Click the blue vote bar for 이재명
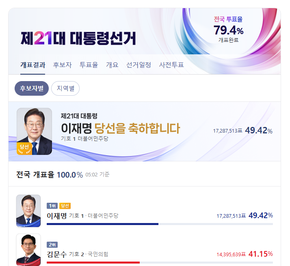This screenshot has height=266, width=290. [102, 224]
